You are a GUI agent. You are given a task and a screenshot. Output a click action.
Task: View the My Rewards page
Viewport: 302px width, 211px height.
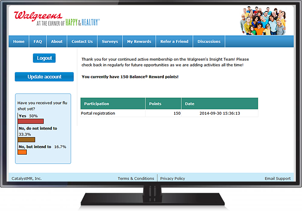pos(139,42)
